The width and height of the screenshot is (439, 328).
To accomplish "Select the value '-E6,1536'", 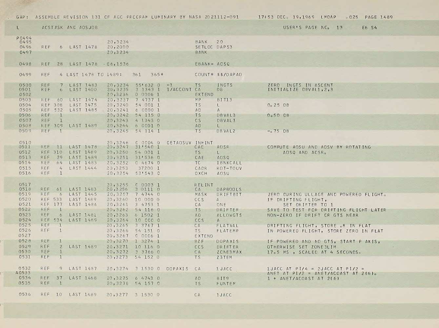I will tap(116, 64).
